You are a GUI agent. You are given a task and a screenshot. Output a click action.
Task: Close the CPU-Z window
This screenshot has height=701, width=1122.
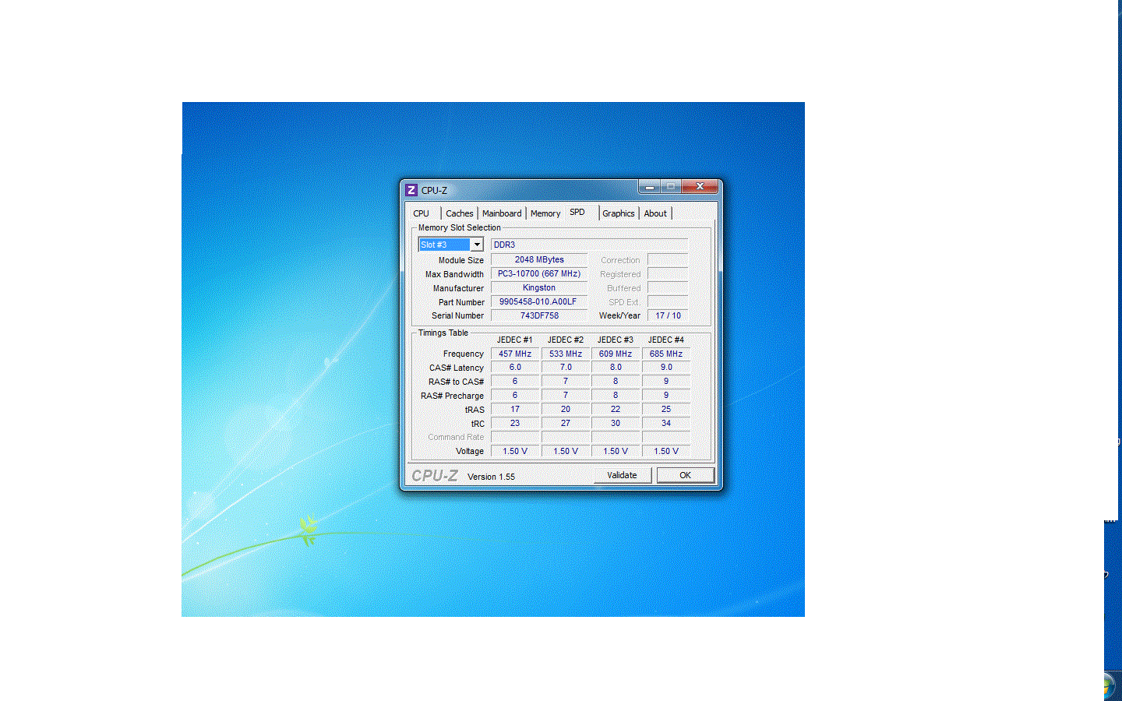tap(700, 187)
